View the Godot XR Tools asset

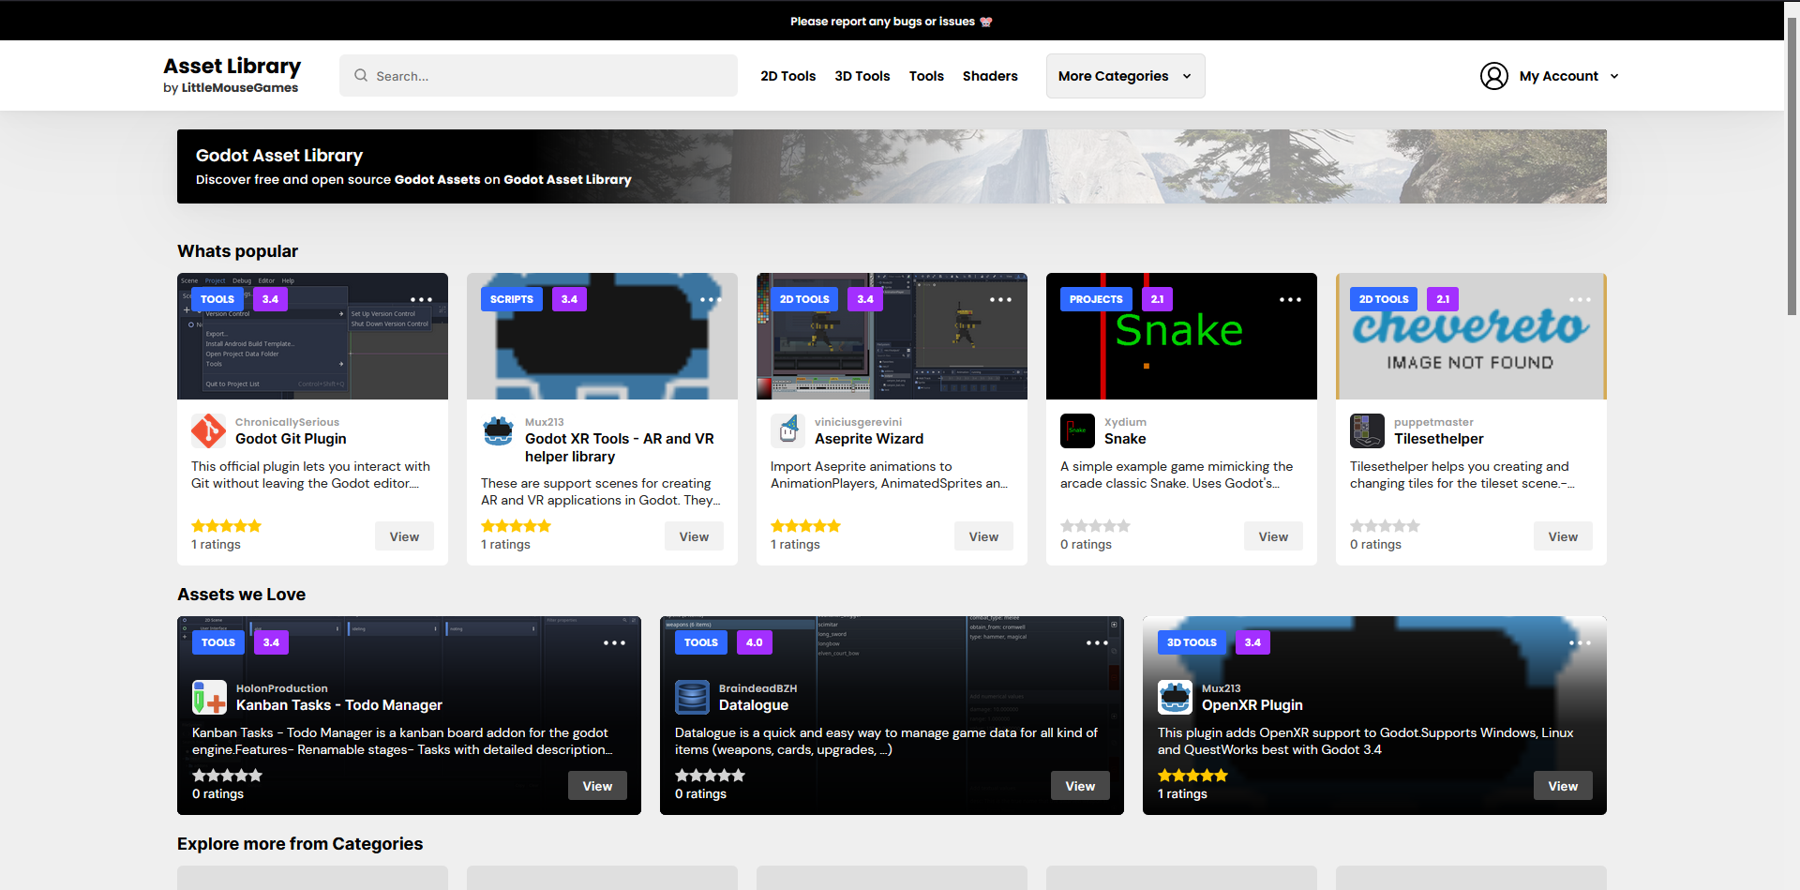coord(694,536)
